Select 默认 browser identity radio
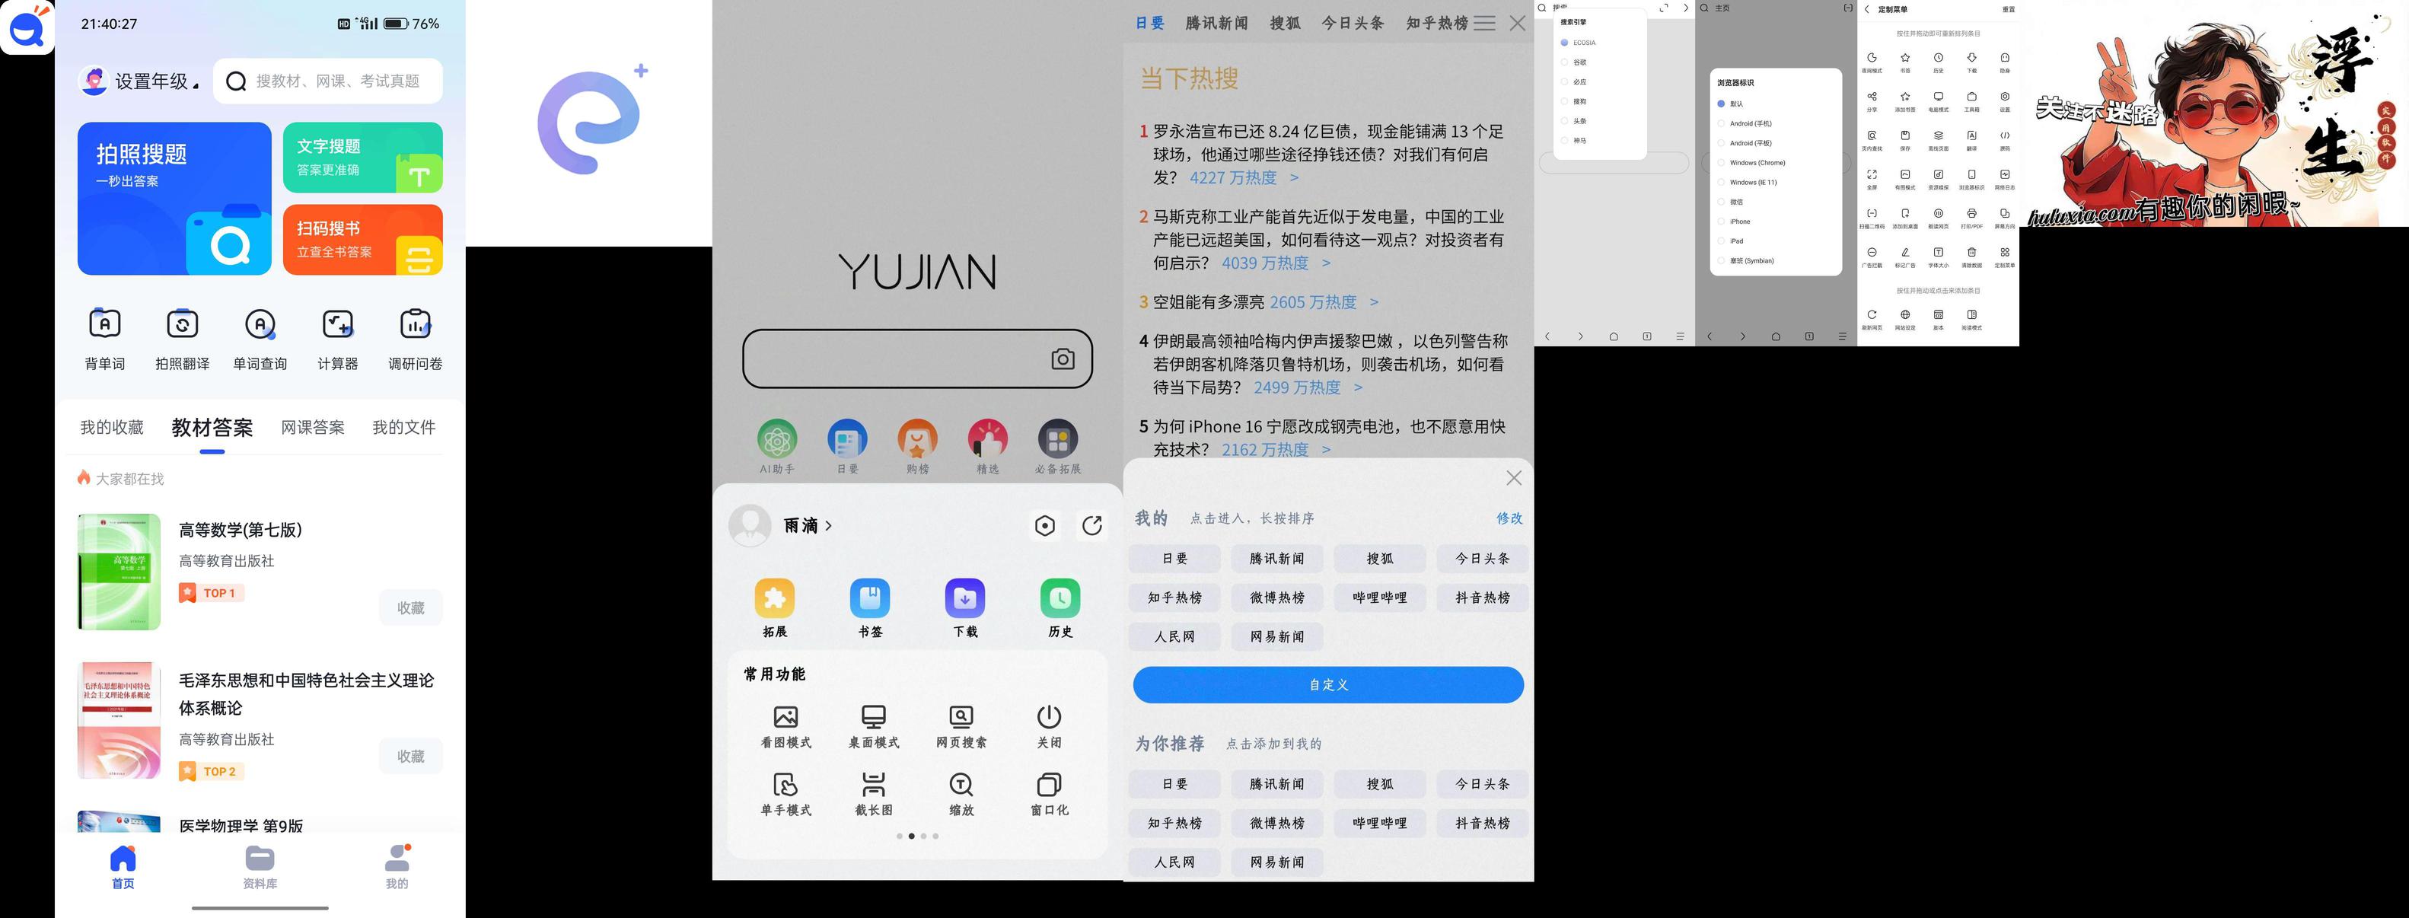The image size is (2409, 918). (1721, 104)
